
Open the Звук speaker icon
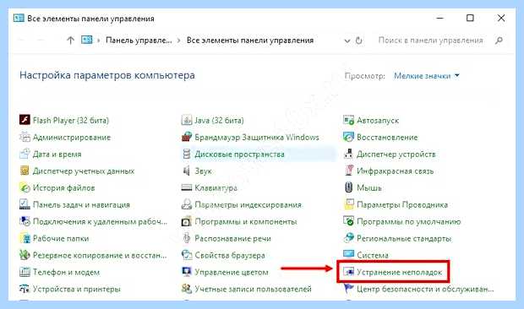(187, 171)
